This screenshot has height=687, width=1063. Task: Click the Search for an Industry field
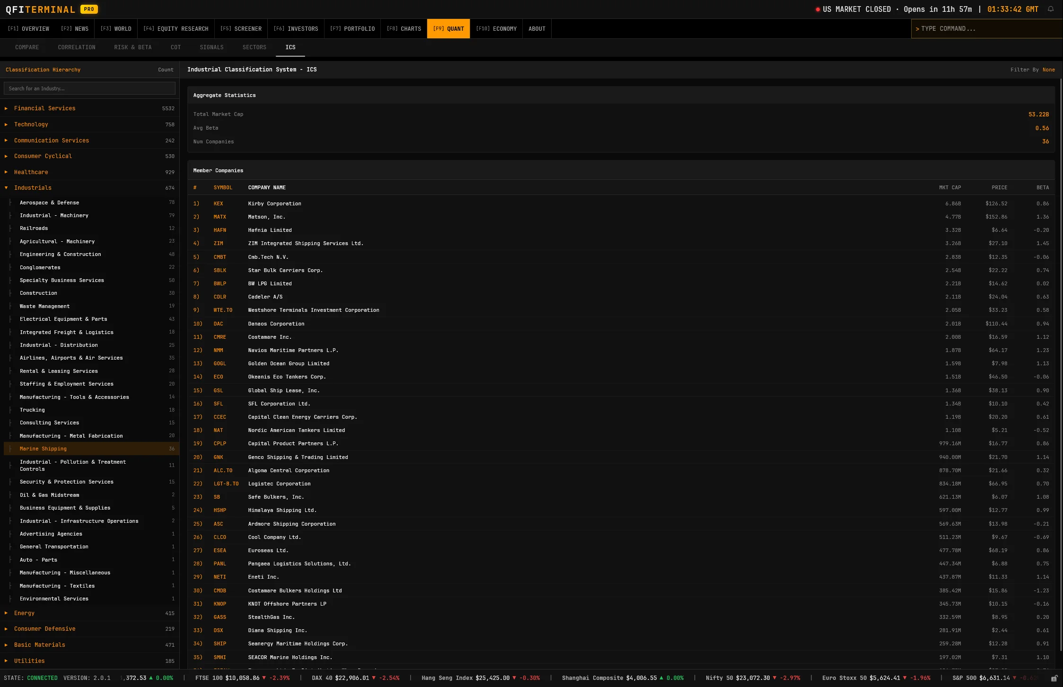click(x=89, y=88)
